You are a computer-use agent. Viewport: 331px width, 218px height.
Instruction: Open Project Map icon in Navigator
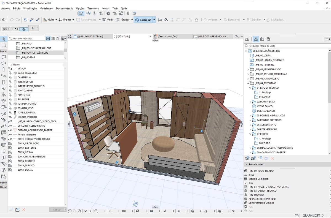coord(247,39)
